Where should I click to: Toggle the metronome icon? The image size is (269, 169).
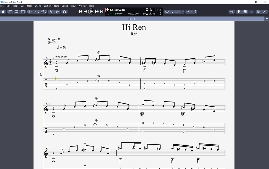(151, 10)
